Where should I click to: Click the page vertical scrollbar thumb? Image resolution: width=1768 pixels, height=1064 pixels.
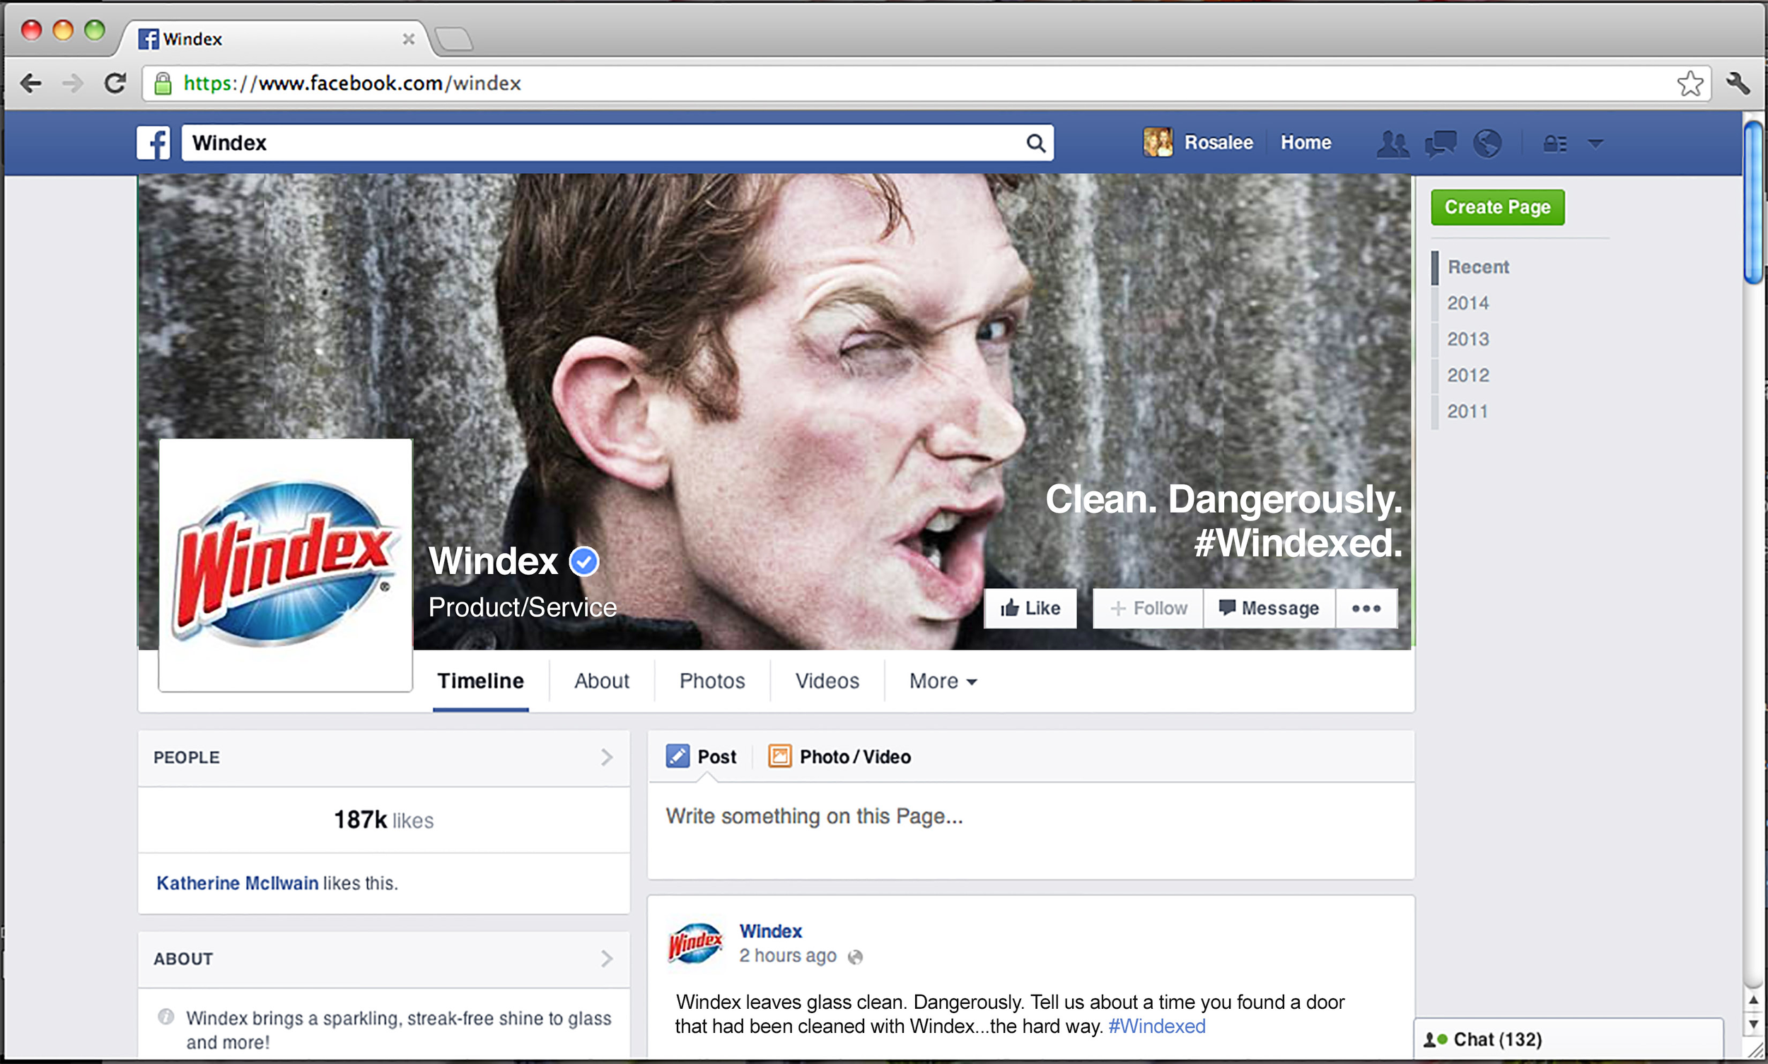point(1754,203)
